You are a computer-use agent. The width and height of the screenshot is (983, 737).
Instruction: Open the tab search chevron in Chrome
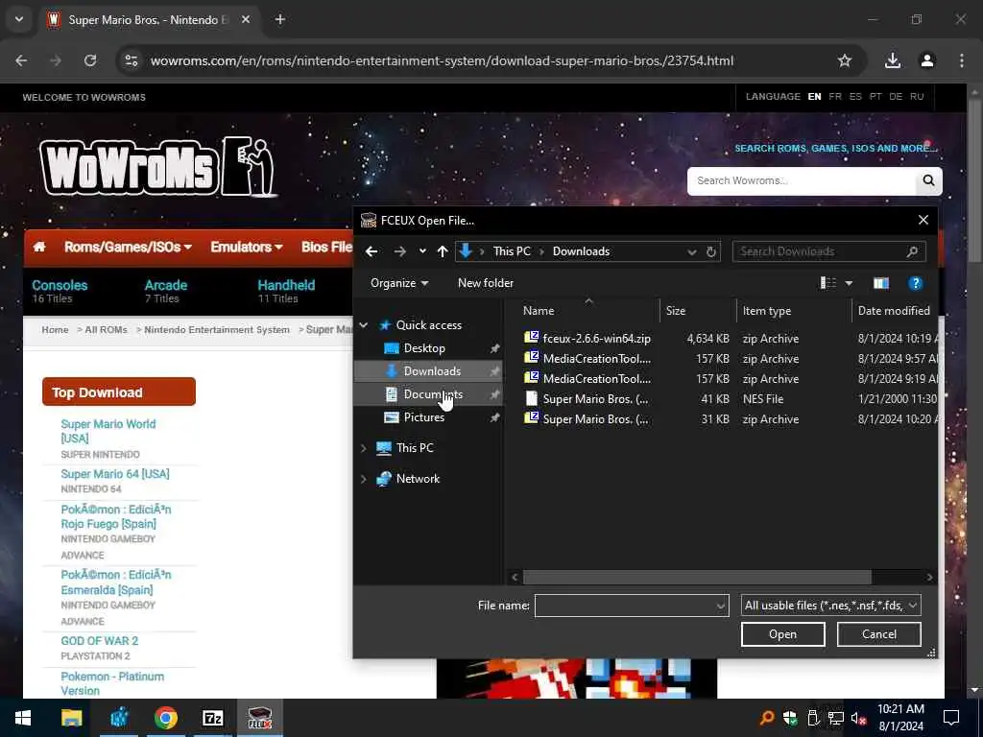19,19
